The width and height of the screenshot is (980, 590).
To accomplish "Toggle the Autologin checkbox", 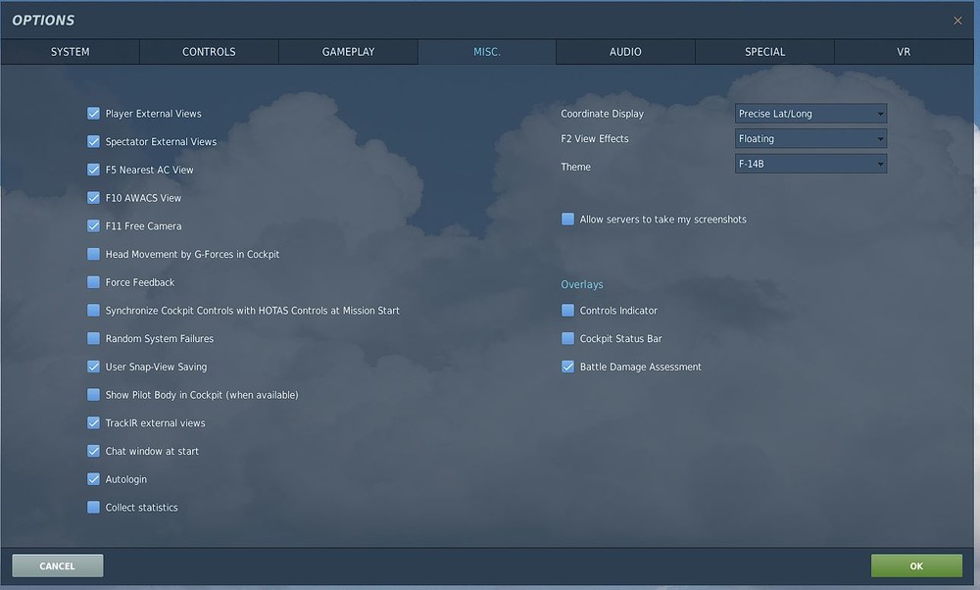I will [x=93, y=478].
